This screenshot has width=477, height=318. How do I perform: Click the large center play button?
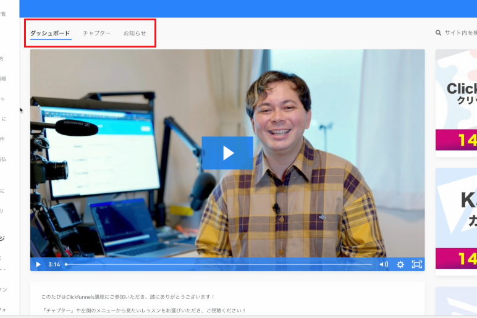click(x=227, y=153)
